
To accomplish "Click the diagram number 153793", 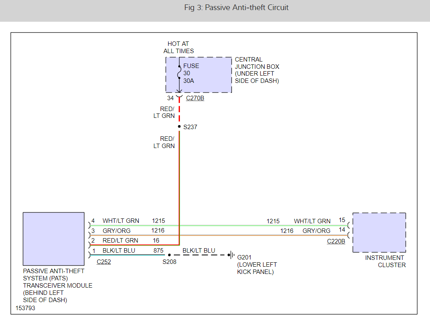I will pyautogui.click(x=25, y=308).
